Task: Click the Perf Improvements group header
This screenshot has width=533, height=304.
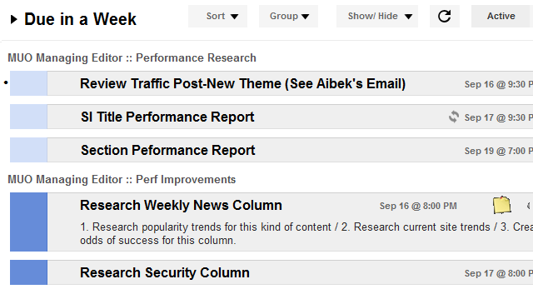Action: tap(122, 180)
